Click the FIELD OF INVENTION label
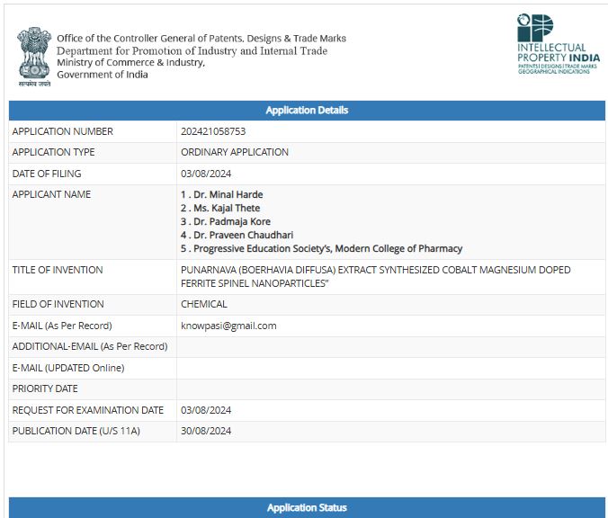Screen dimensions: 608x518 point(58,304)
